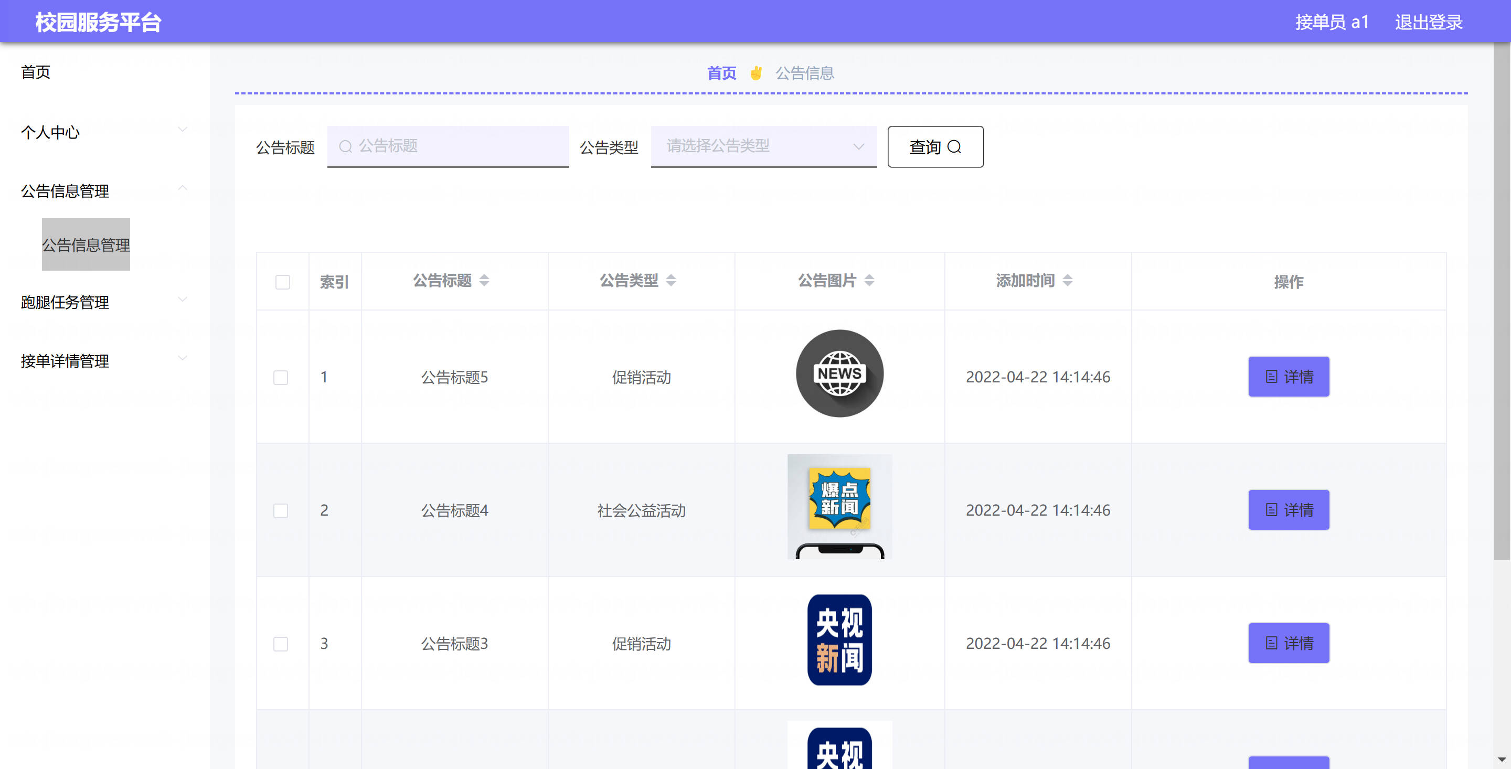Click 公告信息管理 parent menu label
Screen dimensions: 1511x769
pos(65,190)
